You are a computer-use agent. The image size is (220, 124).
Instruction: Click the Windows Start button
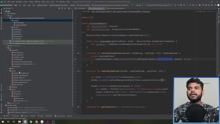(2, 122)
